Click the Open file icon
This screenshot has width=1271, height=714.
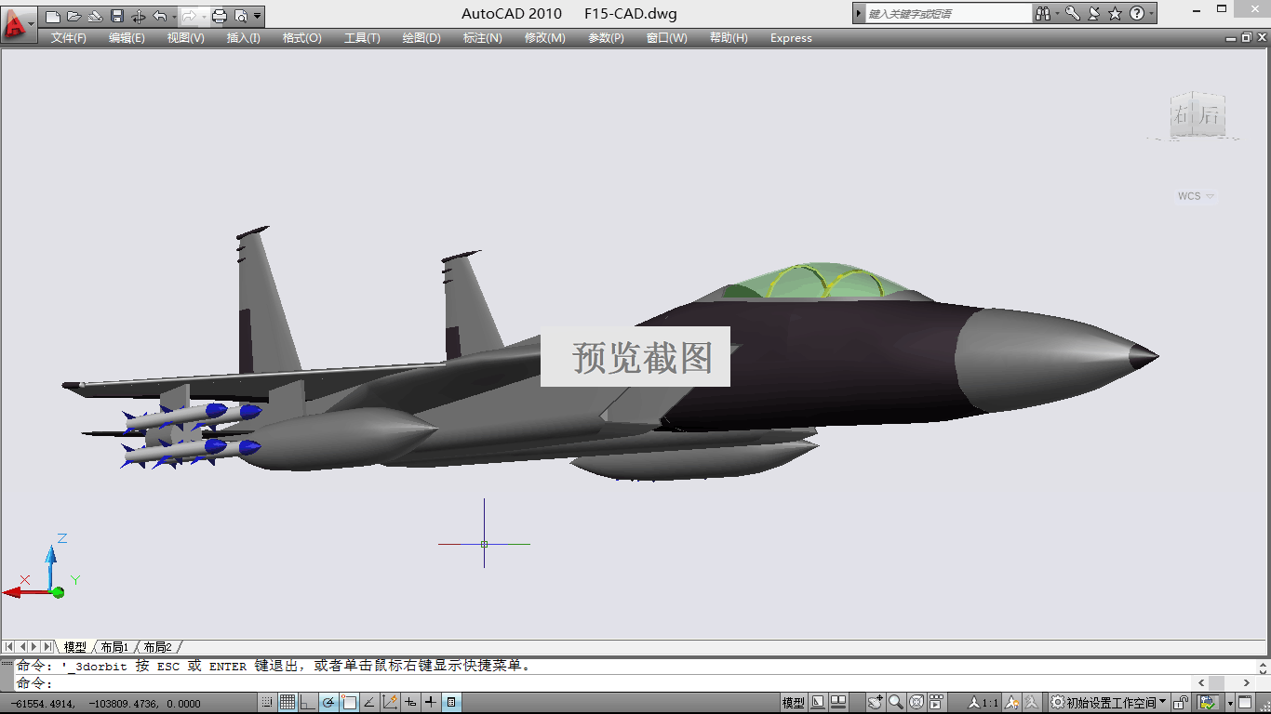point(74,16)
